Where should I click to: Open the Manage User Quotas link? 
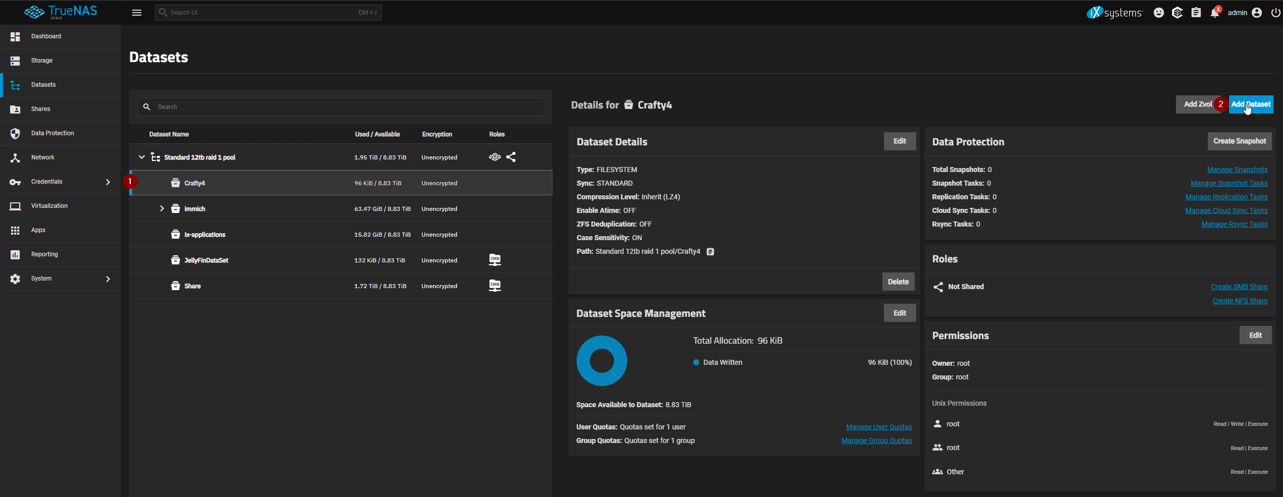click(x=878, y=427)
